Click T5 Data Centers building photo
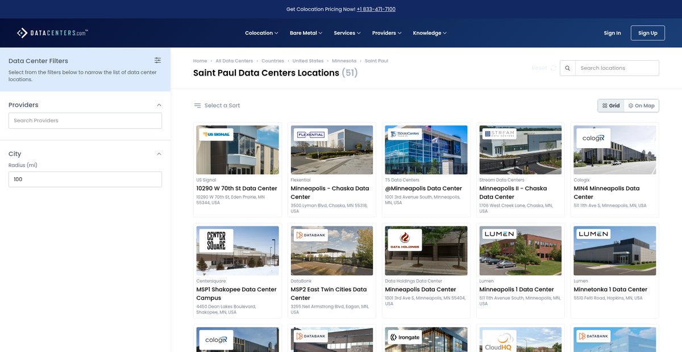The image size is (682, 352). tap(426, 150)
